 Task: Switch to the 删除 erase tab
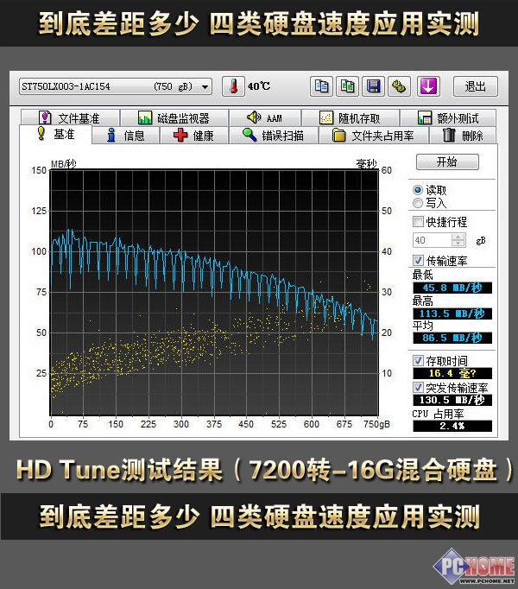click(x=463, y=136)
